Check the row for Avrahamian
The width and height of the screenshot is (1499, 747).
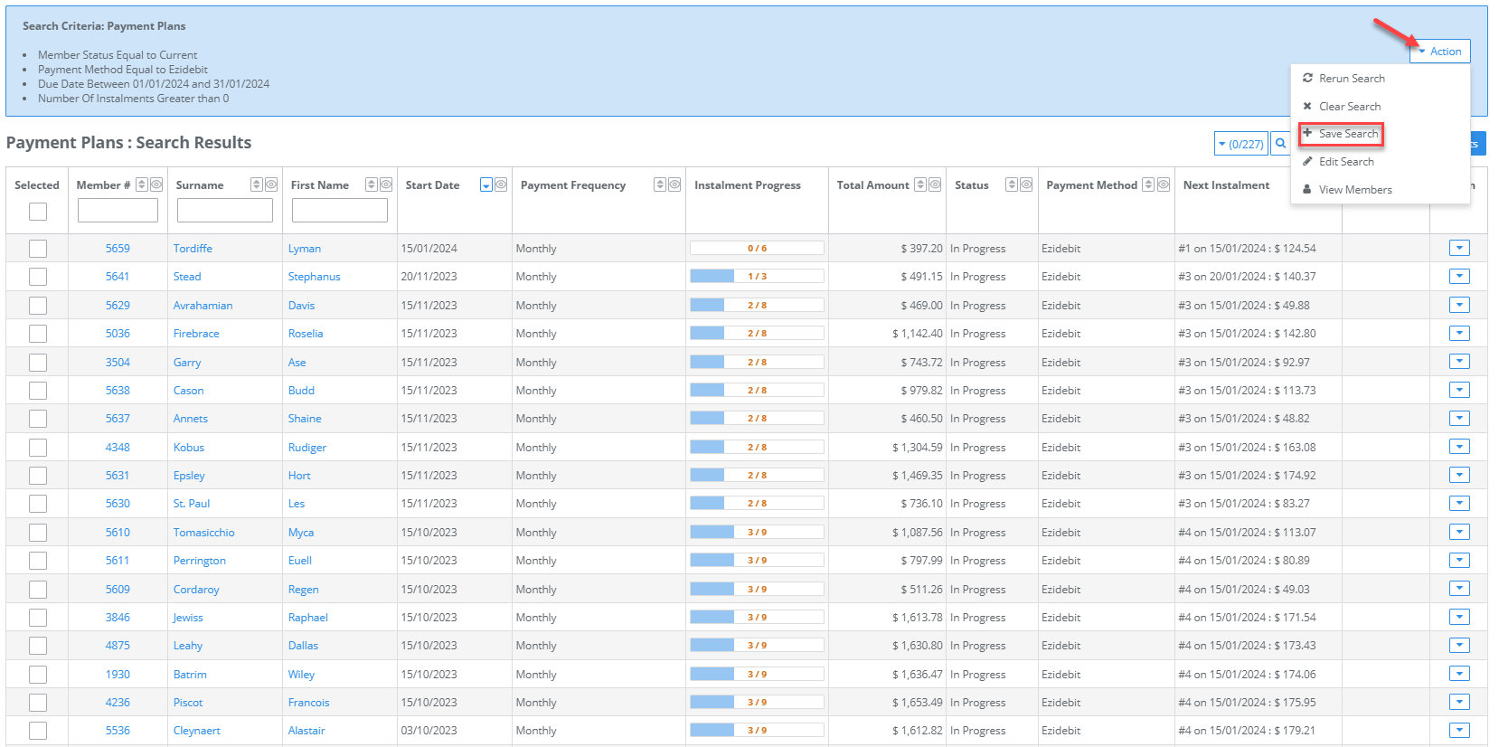[x=38, y=306]
